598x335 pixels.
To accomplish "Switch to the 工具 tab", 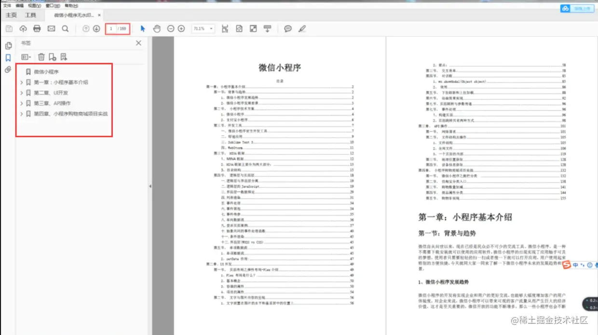I will 31,15.
